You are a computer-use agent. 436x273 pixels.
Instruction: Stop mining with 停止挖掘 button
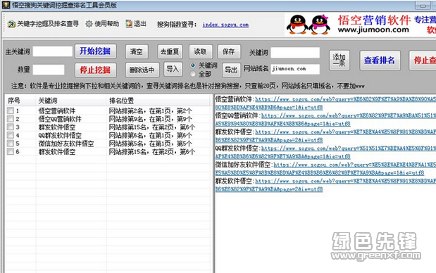[95, 70]
